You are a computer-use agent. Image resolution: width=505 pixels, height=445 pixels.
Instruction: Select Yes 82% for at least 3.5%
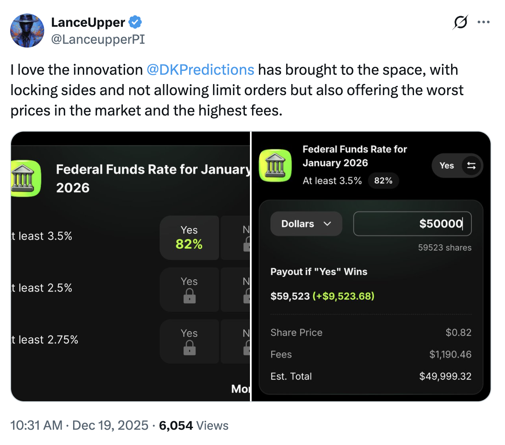pos(189,238)
